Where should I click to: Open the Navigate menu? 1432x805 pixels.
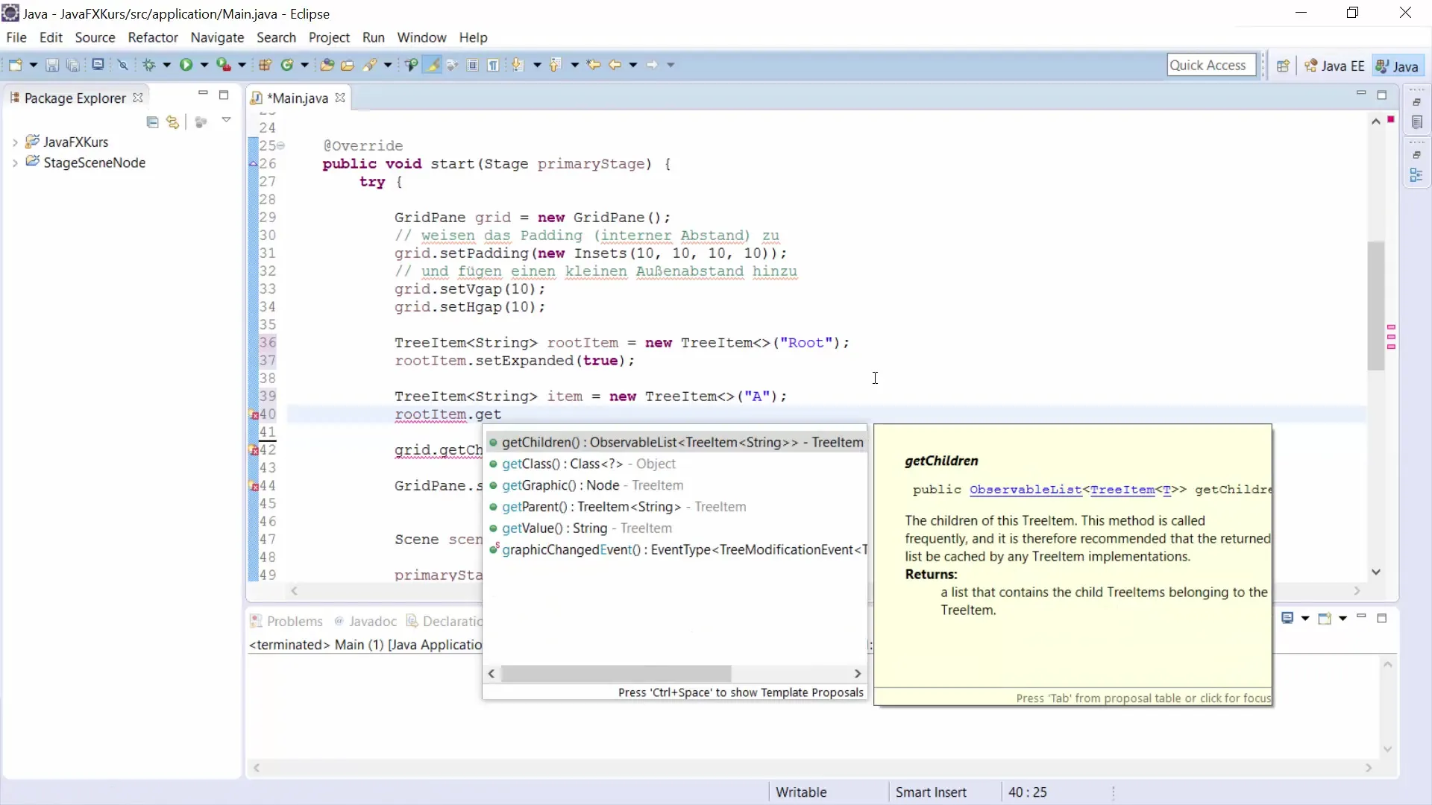(x=217, y=37)
